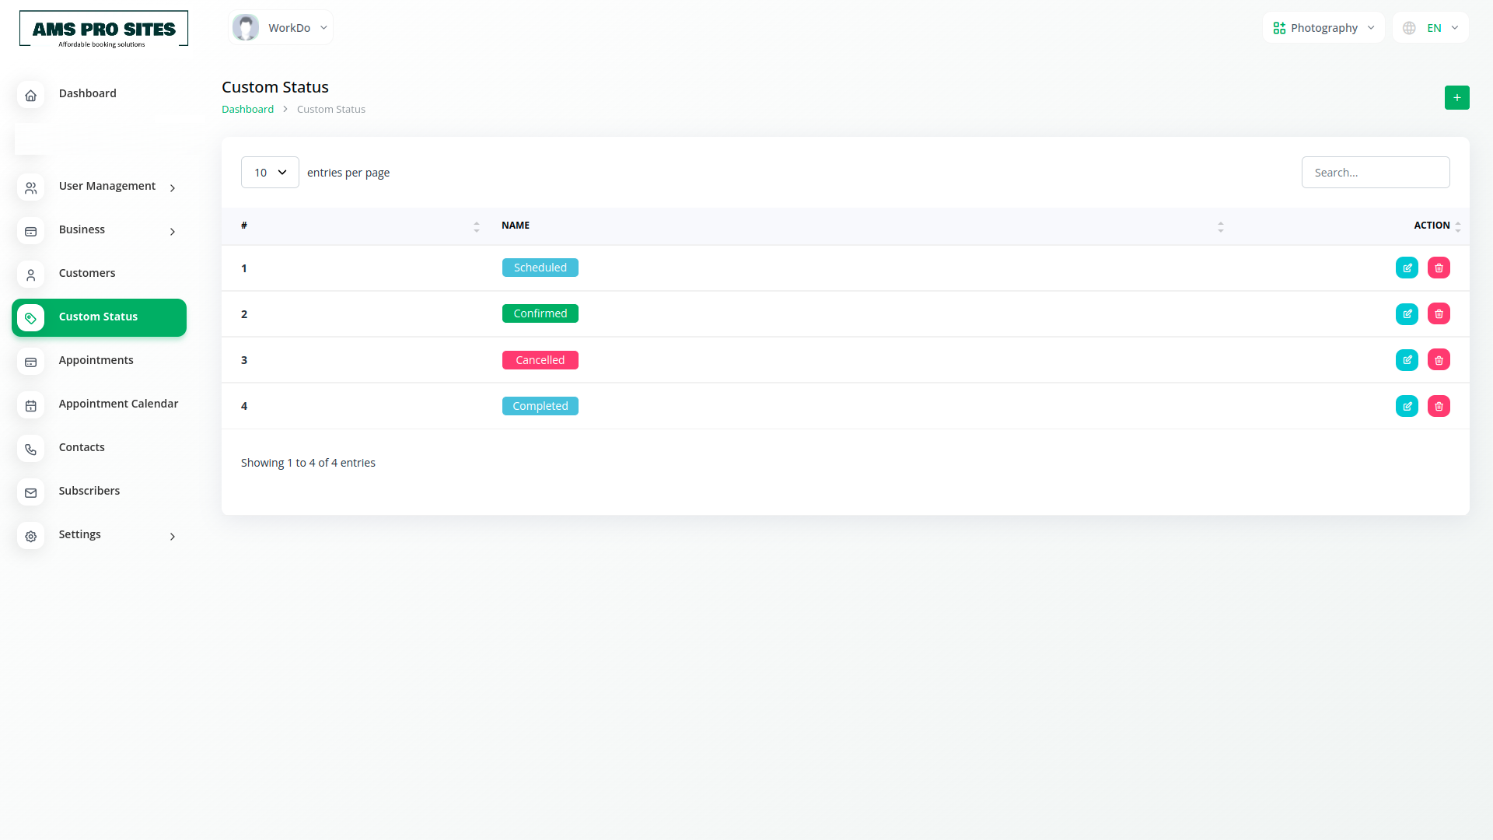Click the Subscribers envelope icon
Viewport: 1493px width, 840px height.
coord(31,492)
